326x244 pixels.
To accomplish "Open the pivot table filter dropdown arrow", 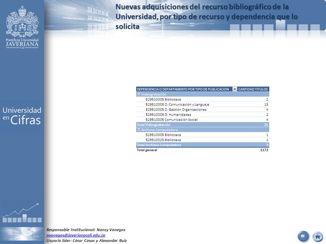I will click(x=235, y=89).
